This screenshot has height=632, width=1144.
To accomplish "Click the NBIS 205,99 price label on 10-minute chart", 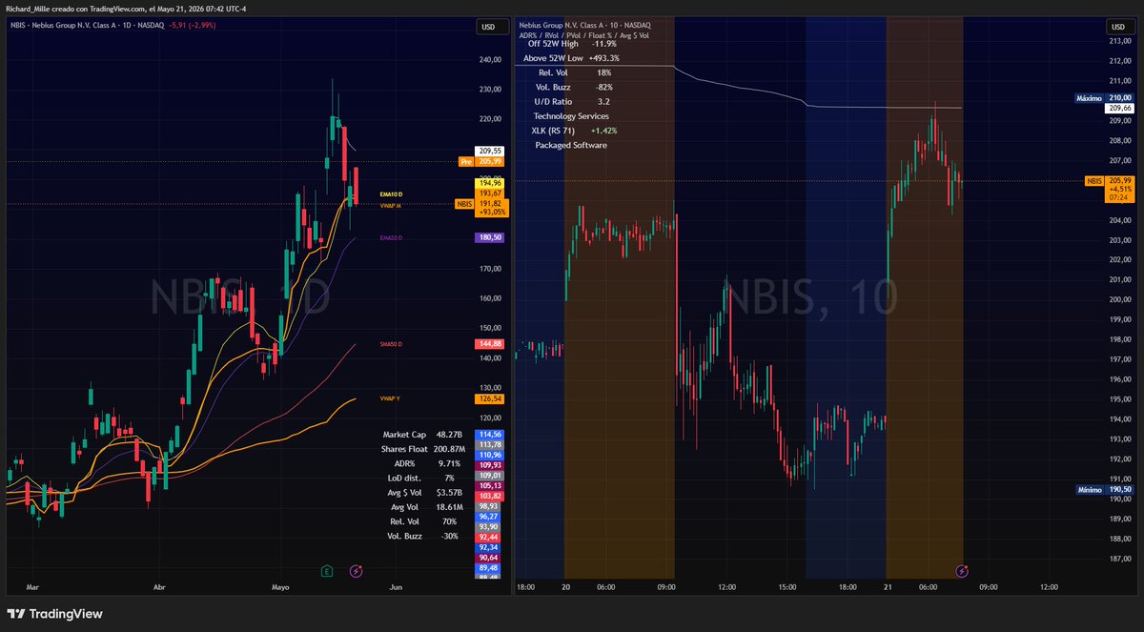I will pos(1110,190).
